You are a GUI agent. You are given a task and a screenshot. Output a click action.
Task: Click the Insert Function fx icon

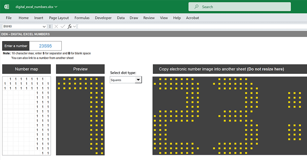click(70, 27)
